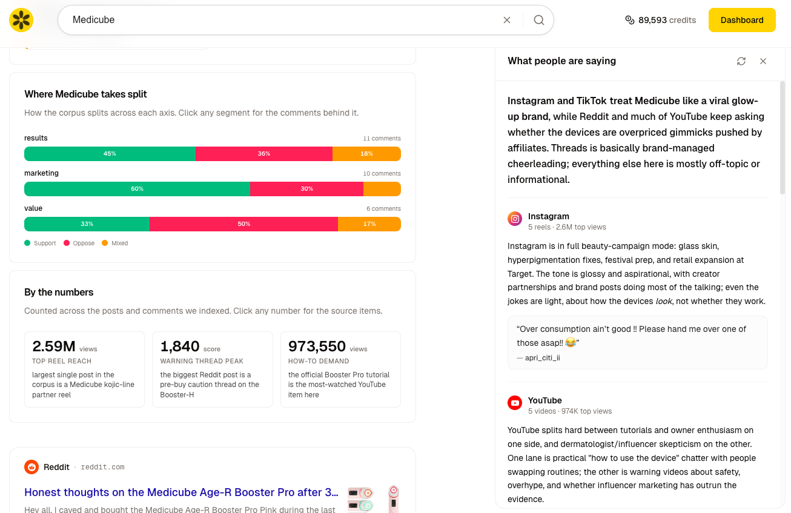Select the 33% support segment for value
Viewport: 791px width, 513px height.
tap(87, 224)
